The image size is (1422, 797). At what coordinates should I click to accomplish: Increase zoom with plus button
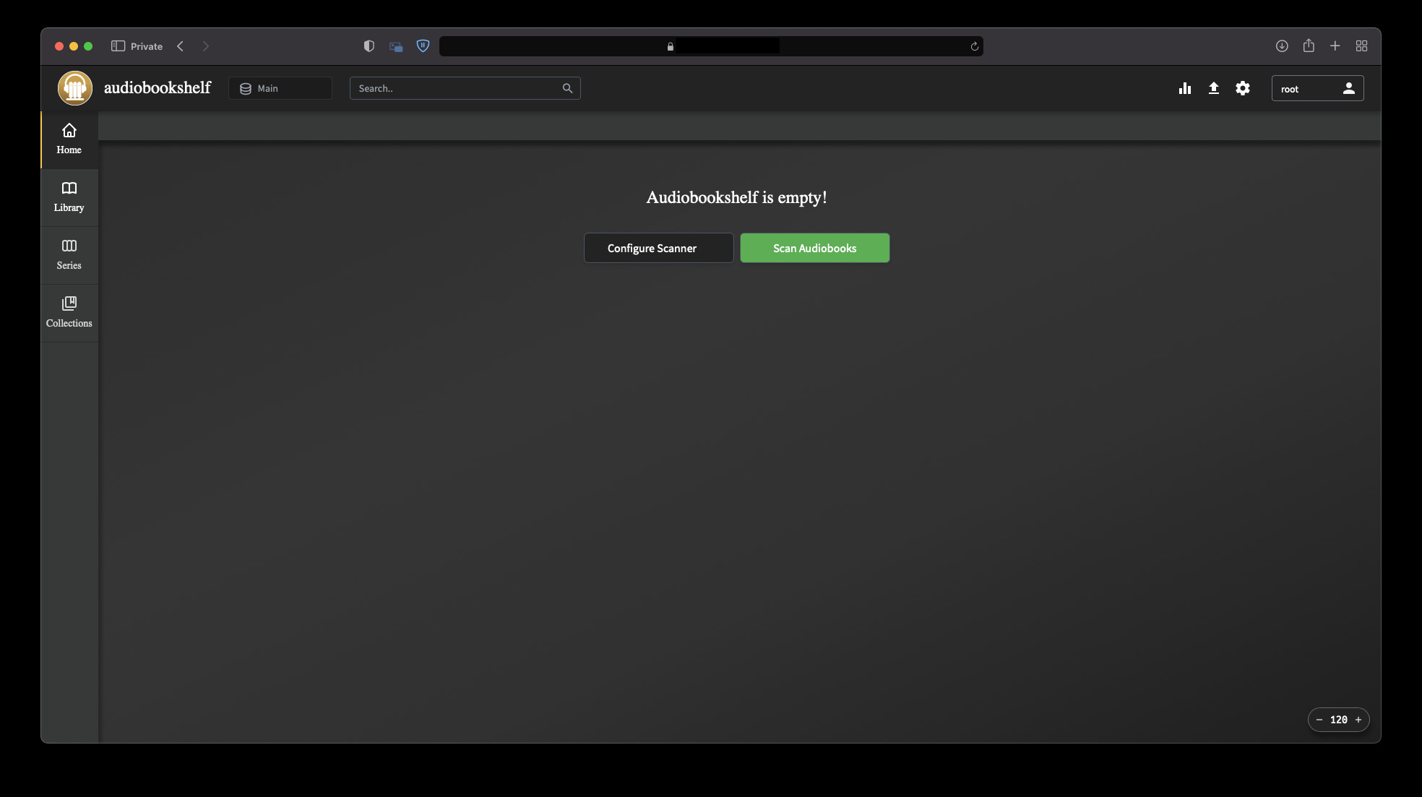1358,720
